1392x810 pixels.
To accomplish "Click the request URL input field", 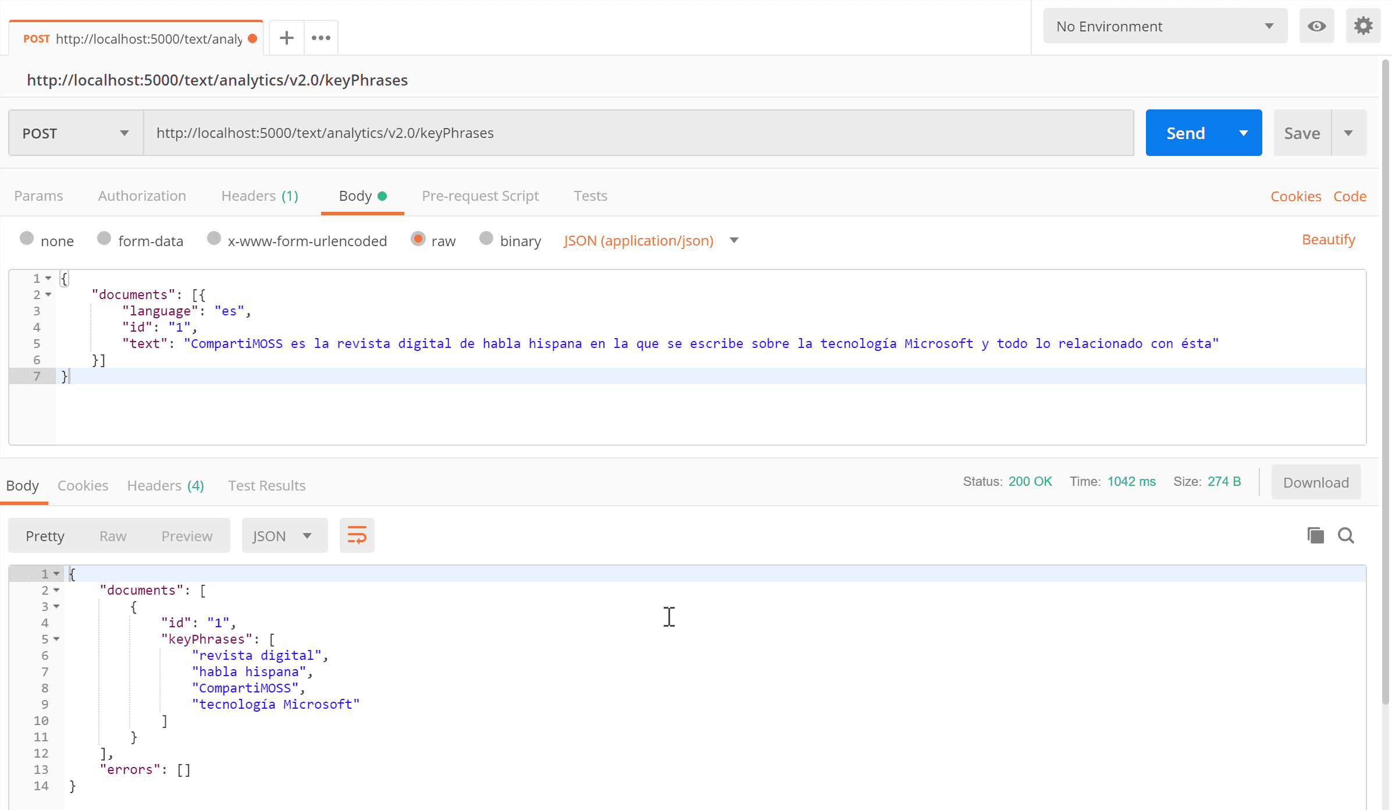I will [x=639, y=133].
